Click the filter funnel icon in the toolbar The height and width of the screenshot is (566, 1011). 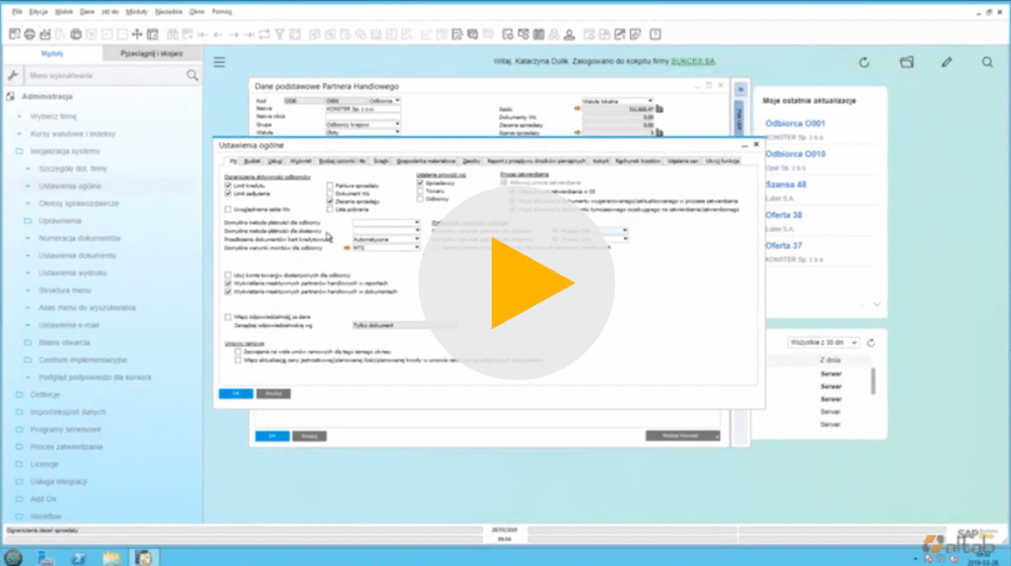click(280, 35)
